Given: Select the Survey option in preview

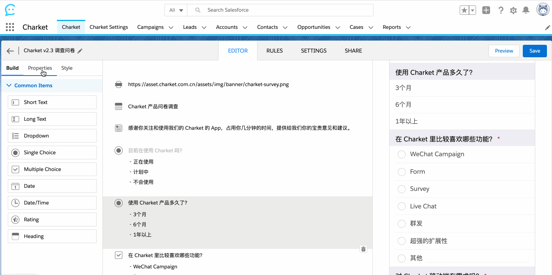Looking at the screenshot, I should [402, 189].
